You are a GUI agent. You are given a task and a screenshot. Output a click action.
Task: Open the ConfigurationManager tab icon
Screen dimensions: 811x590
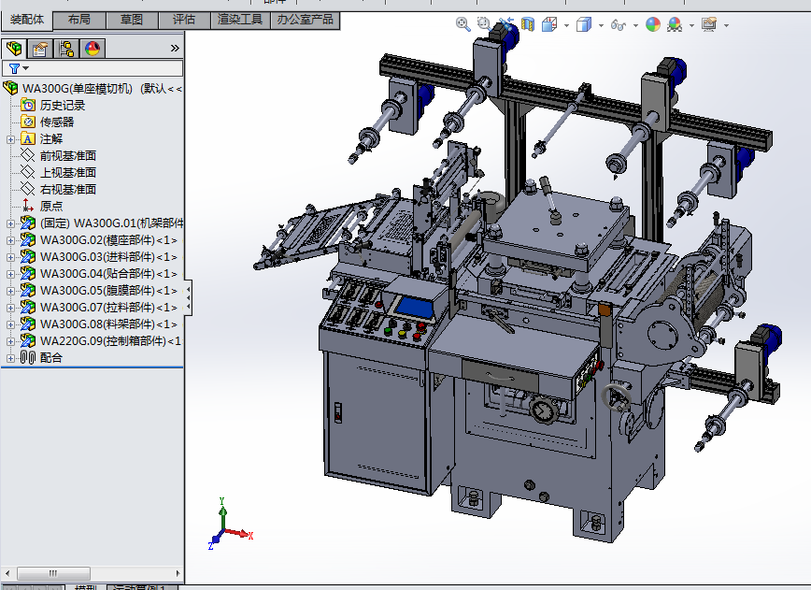pyautogui.click(x=66, y=49)
